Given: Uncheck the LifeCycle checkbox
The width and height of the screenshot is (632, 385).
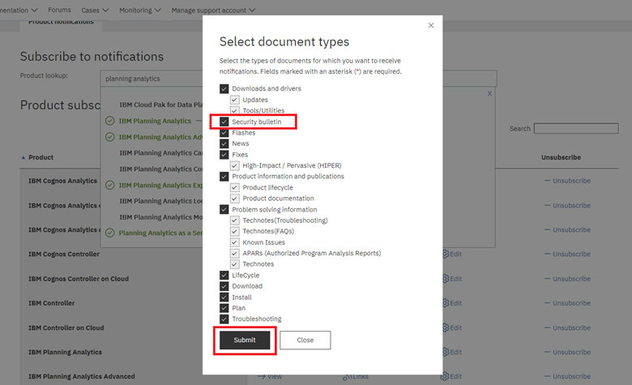Looking at the screenshot, I should pyautogui.click(x=224, y=275).
